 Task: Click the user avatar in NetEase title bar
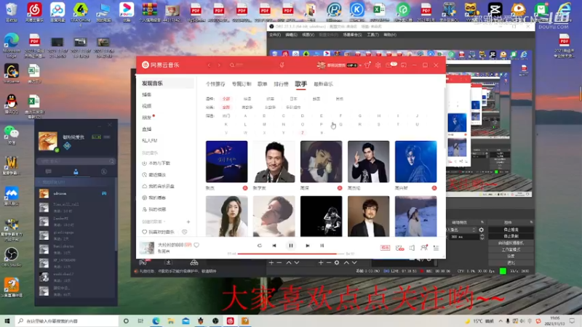tap(321, 65)
